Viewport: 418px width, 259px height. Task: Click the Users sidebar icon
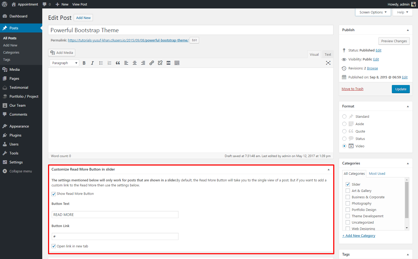5,144
